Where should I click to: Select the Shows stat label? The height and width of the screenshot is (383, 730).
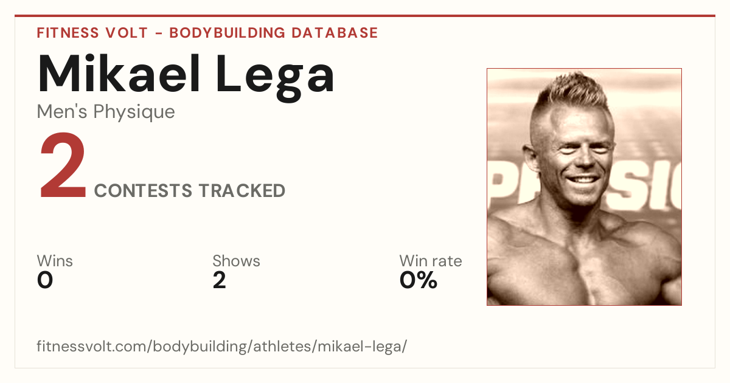(236, 261)
